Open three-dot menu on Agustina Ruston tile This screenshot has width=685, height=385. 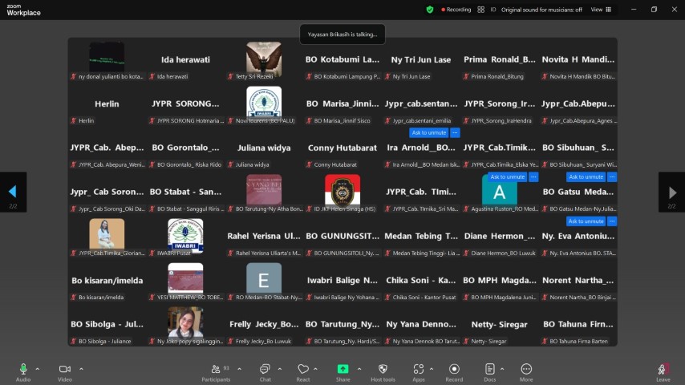[533, 177]
